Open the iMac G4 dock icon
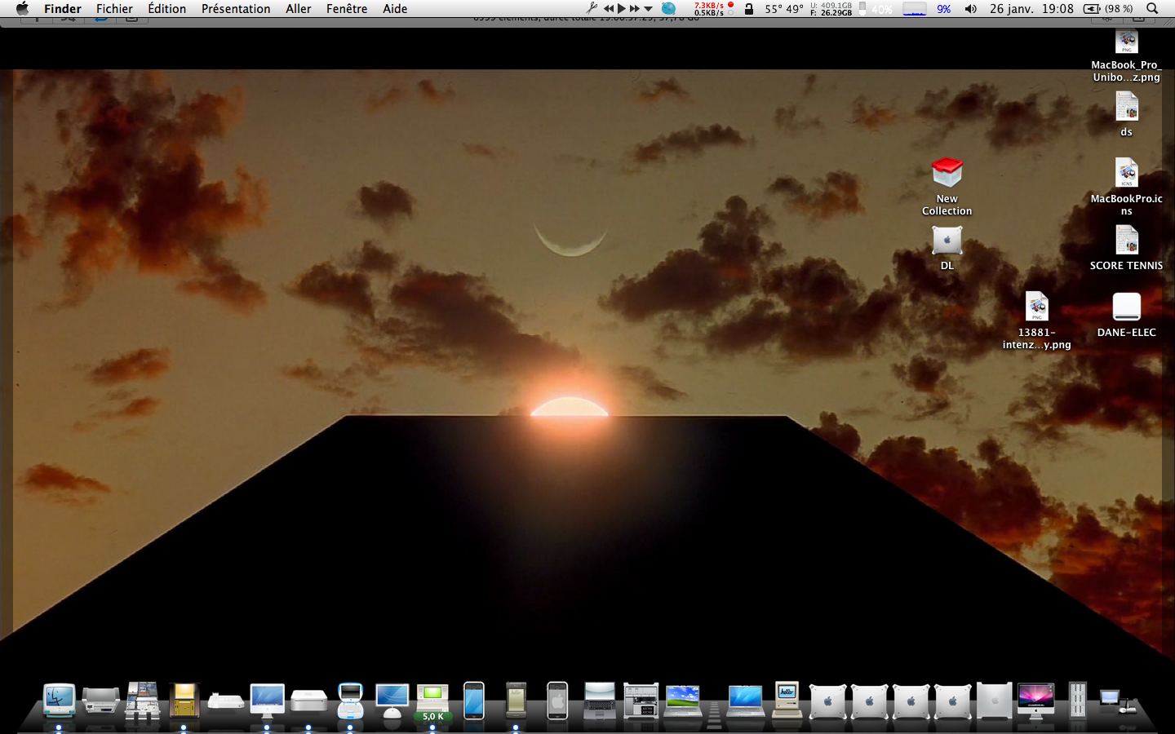The width and height of the screenshot is (1175, 734). (392, 700)
